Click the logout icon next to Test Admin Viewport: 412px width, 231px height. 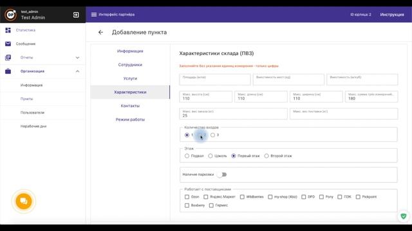(x=76, y=15)
